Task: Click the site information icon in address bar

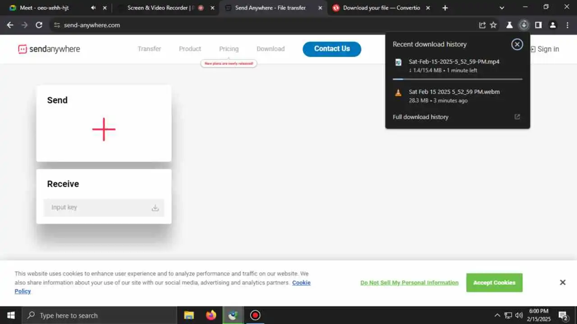Action: 57,25
